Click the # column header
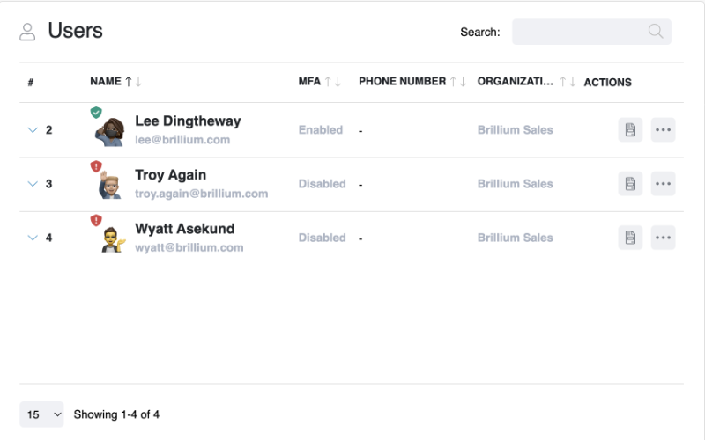Screen dimensions: 705x440 click(31, 82)
